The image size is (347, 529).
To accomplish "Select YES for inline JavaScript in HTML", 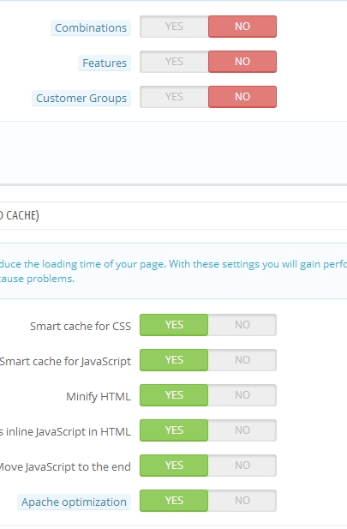I will [174, 430].
